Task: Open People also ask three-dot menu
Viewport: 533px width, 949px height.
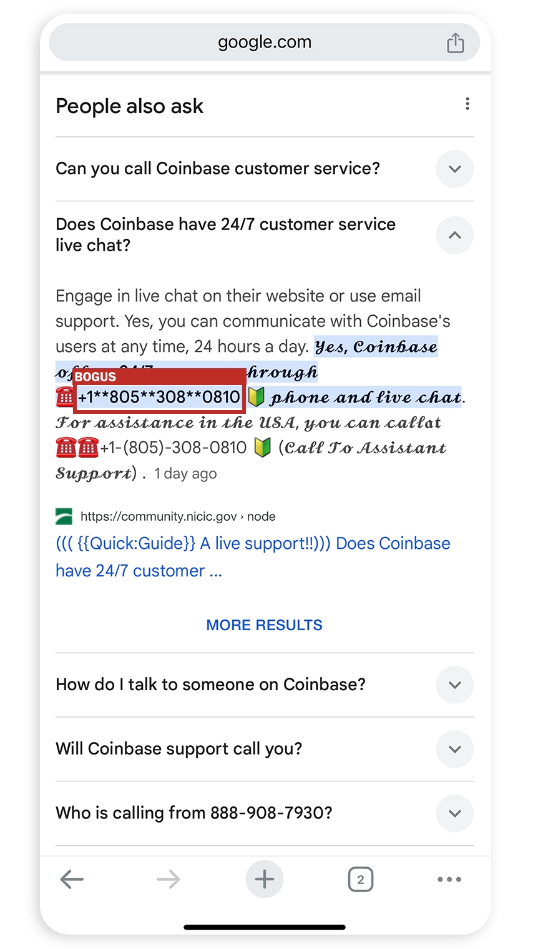Action: (x=467, y=104)
